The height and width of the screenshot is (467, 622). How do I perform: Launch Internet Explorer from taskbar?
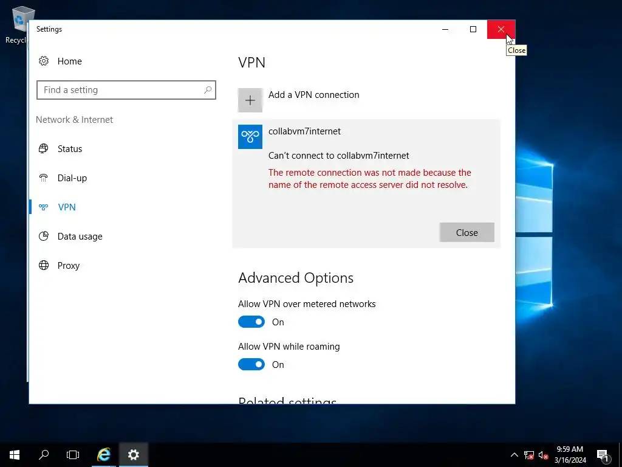(x=104, y=455)
